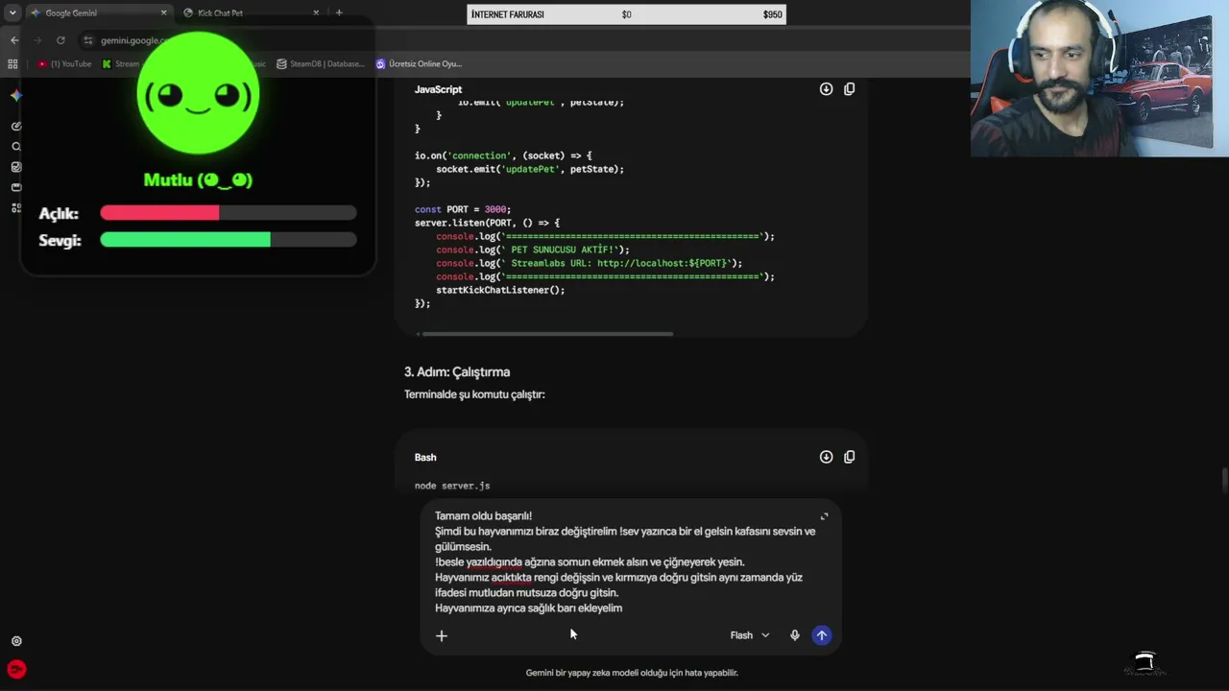Go back in browser history
The image size is (1229, 691).
14,40
